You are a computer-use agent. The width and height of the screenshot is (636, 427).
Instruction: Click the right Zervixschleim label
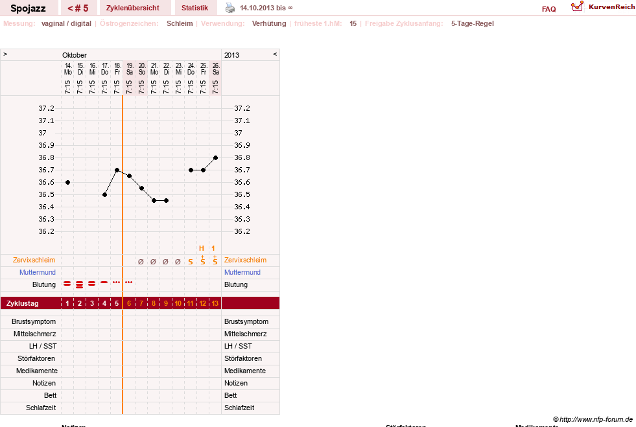[246, 260]
